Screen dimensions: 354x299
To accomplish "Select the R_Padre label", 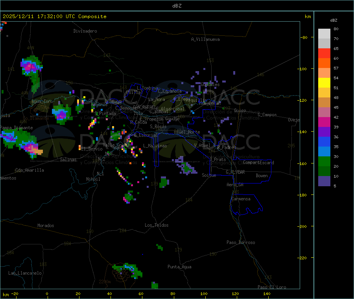I will tap(225, 147).
